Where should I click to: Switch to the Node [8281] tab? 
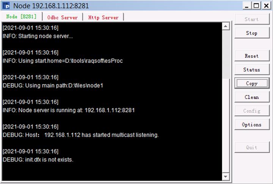pos(21,17)
